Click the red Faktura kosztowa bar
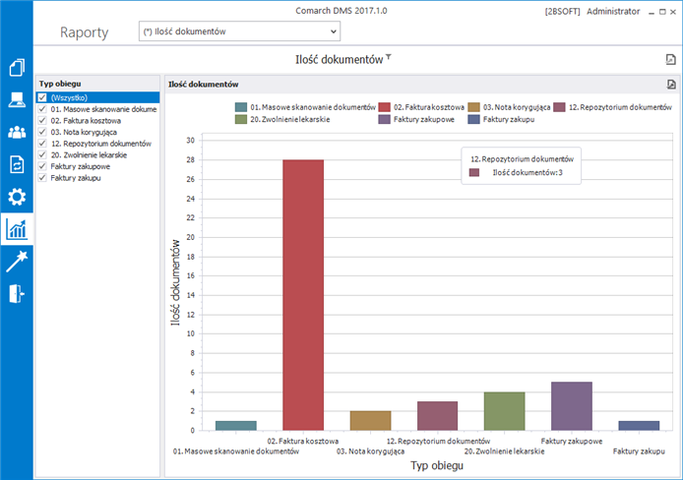 (303, 295)
